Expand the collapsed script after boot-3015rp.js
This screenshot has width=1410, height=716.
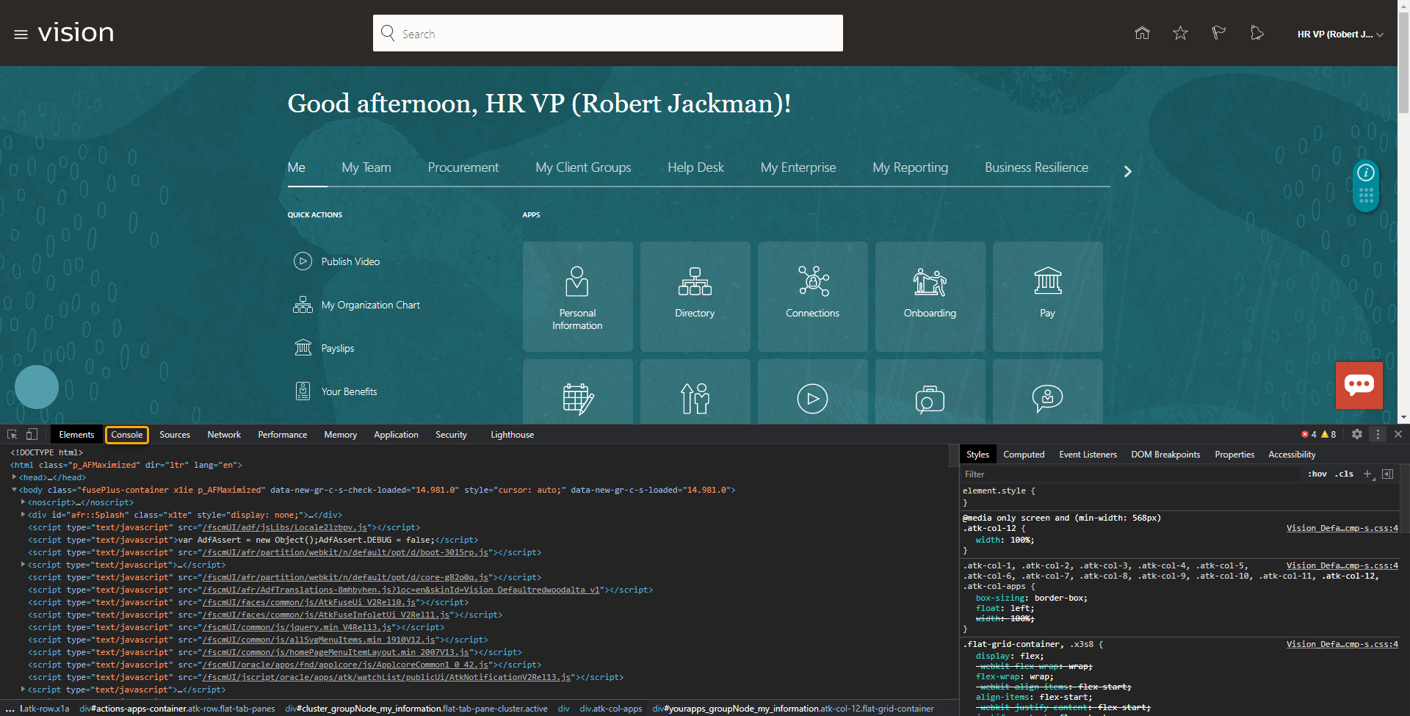(23, 565)
